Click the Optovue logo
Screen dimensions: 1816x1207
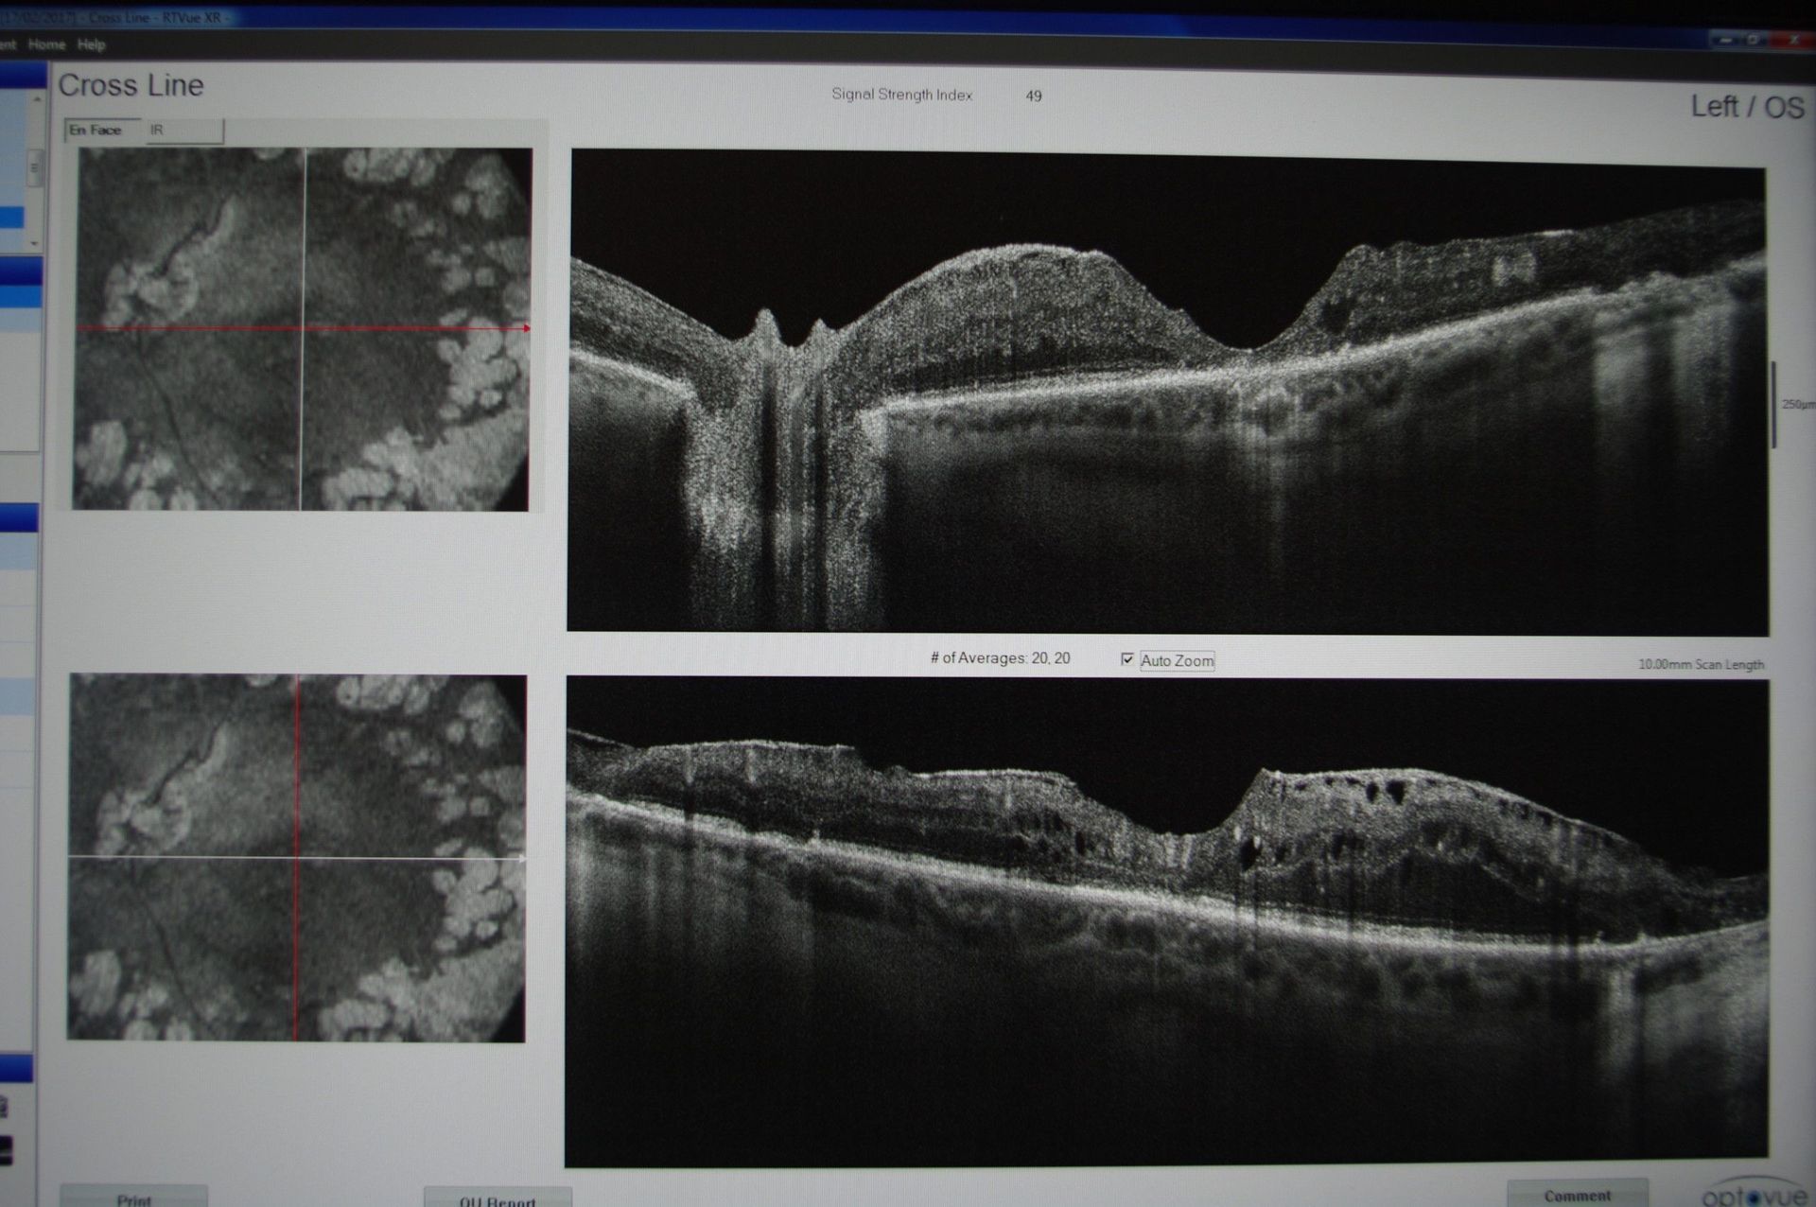point(1753,1195)
